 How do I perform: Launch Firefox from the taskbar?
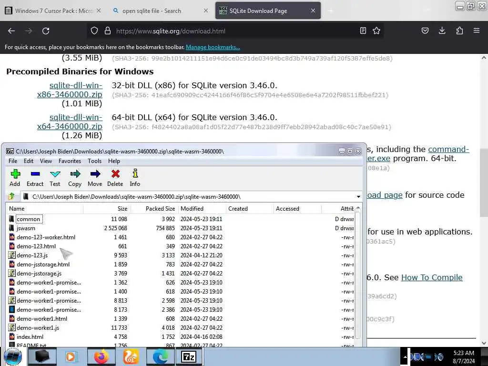(x=102, y=356)
